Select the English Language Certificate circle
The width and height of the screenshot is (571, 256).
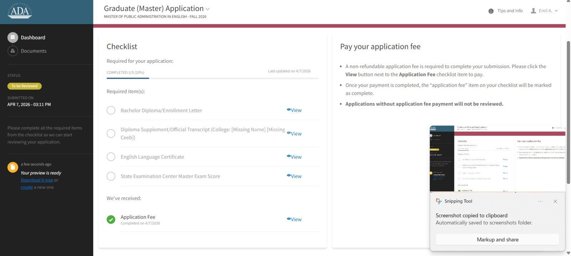111,157
